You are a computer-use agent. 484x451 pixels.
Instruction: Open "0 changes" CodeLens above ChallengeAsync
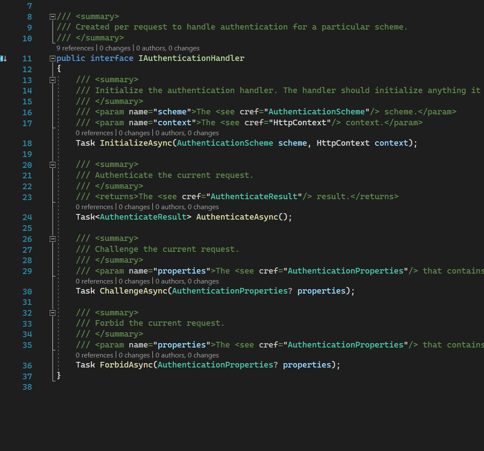[134, 281]
